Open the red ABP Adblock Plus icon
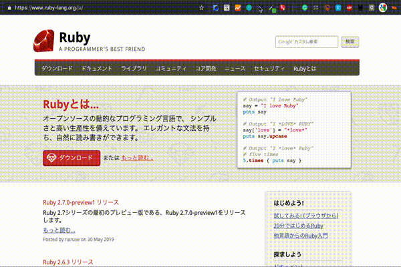401x267 pixels. pos(350,7)
